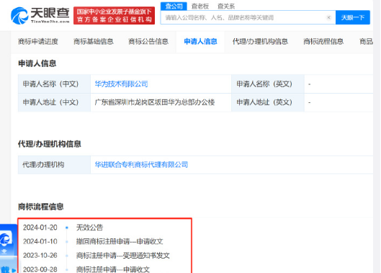This screenshot has height=273, width=381.
Task: Go to the 商标公告信息 tab
Action: (148, 42)
